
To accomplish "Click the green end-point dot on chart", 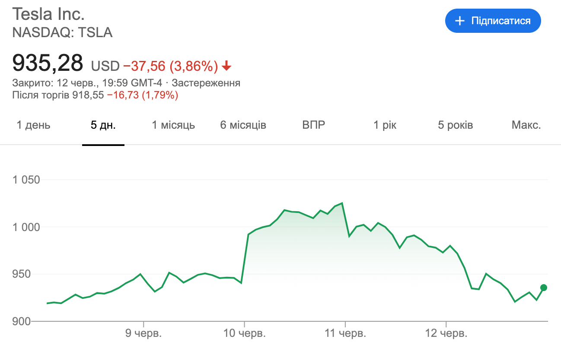I will pyautogui.click(x=544, y=288).
